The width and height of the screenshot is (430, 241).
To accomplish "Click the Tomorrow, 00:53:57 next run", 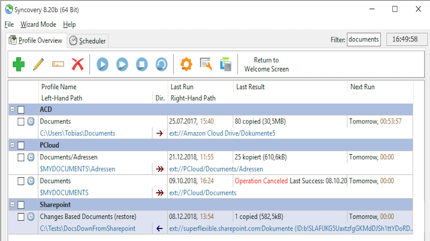I will [375, 121].
